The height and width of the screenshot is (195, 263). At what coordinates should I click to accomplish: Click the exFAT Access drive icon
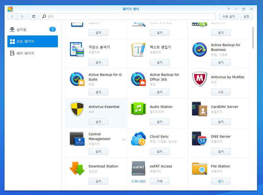coord(138,168)
